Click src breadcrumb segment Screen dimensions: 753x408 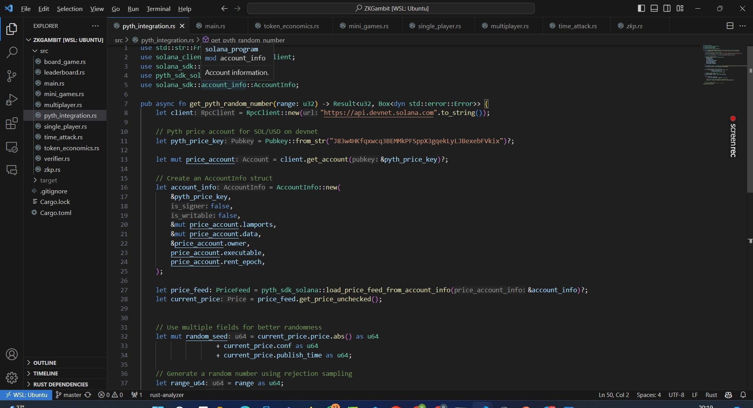pos(119,40)
